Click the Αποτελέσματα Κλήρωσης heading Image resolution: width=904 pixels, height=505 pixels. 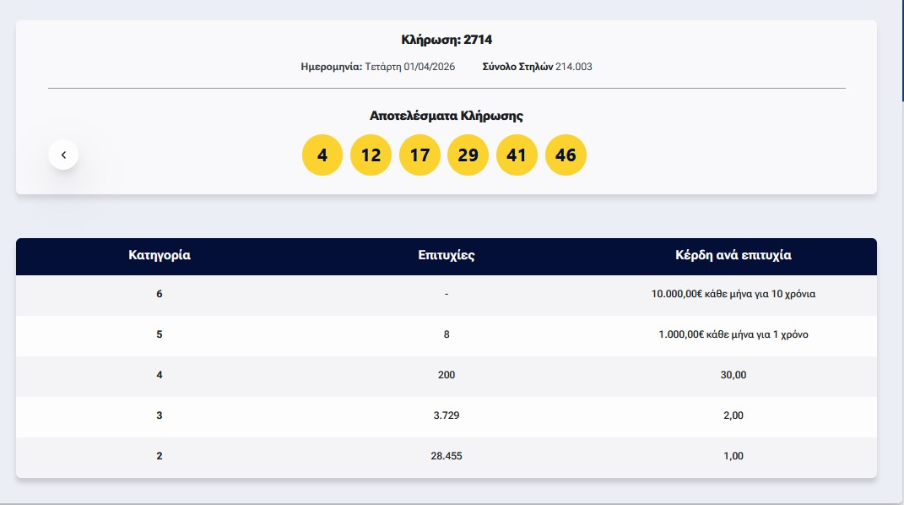click(446, 116)
